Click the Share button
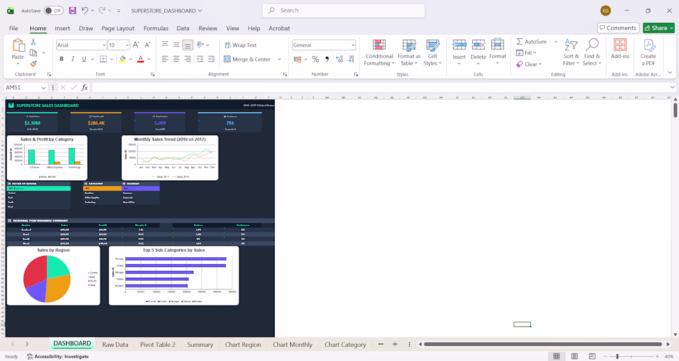679x361 pixels. (659, 28)
